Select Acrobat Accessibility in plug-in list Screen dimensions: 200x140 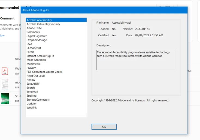pos(56,20)
